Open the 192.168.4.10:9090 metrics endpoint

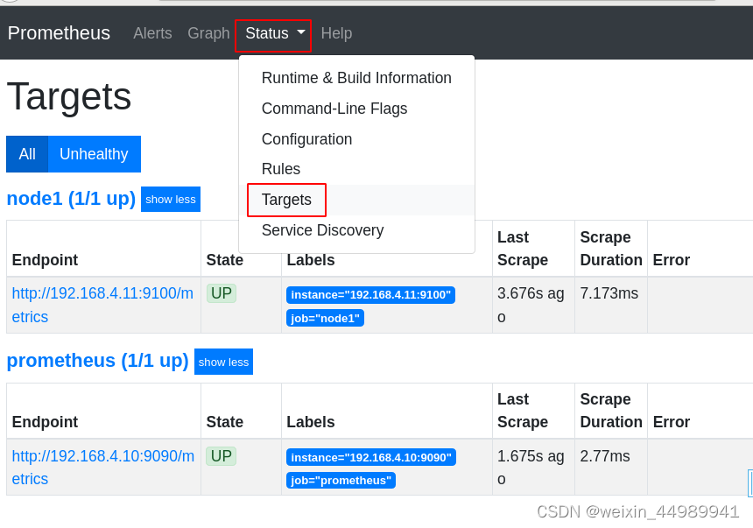click(x=103, y=467)
